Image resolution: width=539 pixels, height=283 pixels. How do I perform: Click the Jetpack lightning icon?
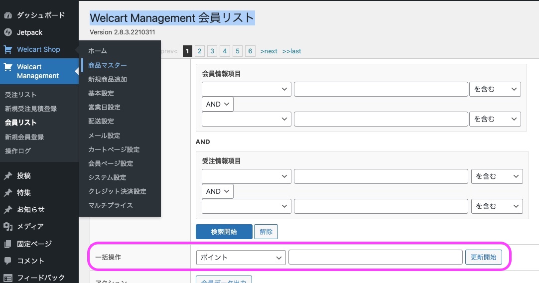click(x=8, y=32)
